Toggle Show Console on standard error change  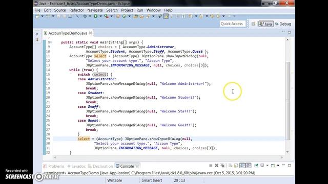point(248,166)
